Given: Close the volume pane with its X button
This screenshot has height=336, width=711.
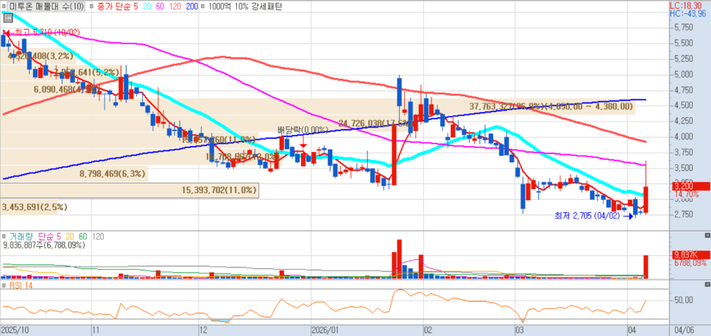Looking at the screenshot, I should tap(707, 236).
